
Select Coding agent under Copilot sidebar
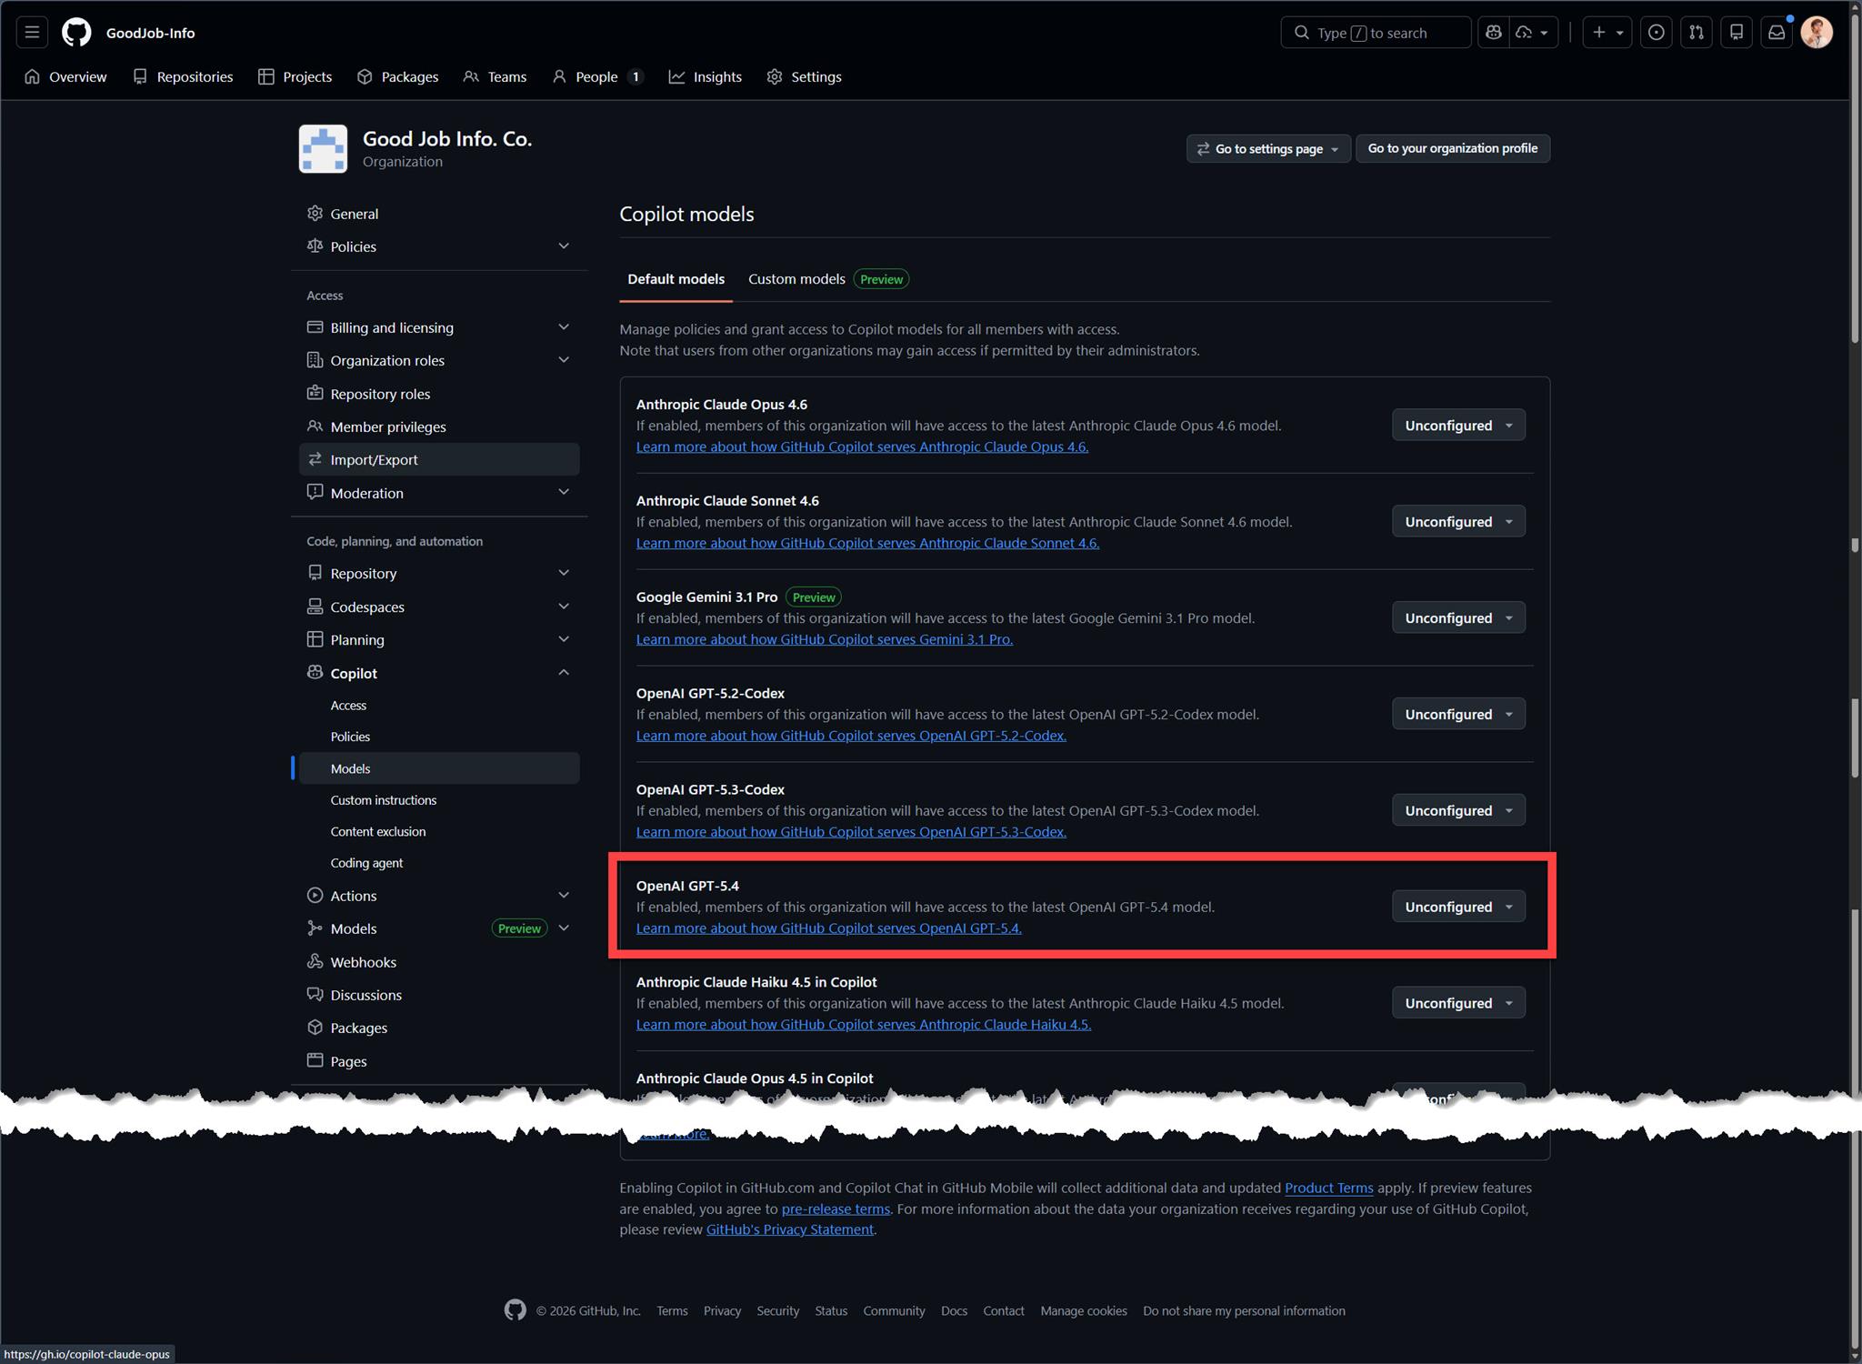click(366, 863)
